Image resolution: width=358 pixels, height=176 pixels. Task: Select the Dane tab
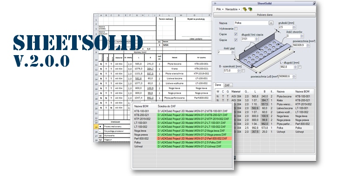(x=218, y=85)
